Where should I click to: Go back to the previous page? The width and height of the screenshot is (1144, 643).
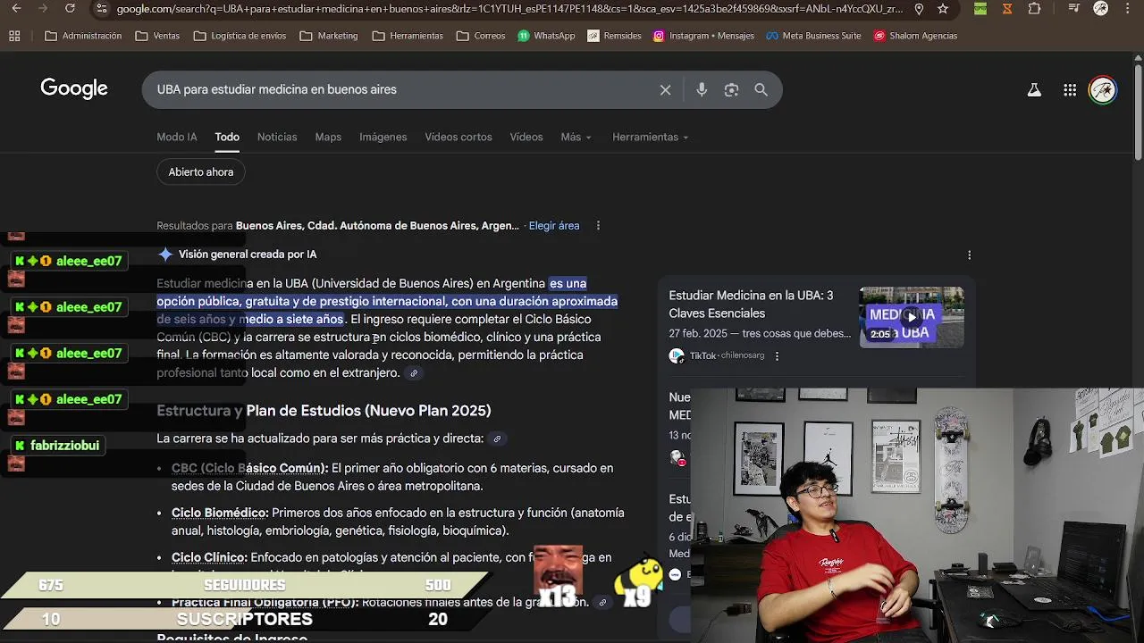pos(15,9)
